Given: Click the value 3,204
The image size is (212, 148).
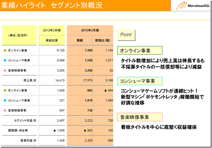Looking at the screenshot, I should click(61, 70).
